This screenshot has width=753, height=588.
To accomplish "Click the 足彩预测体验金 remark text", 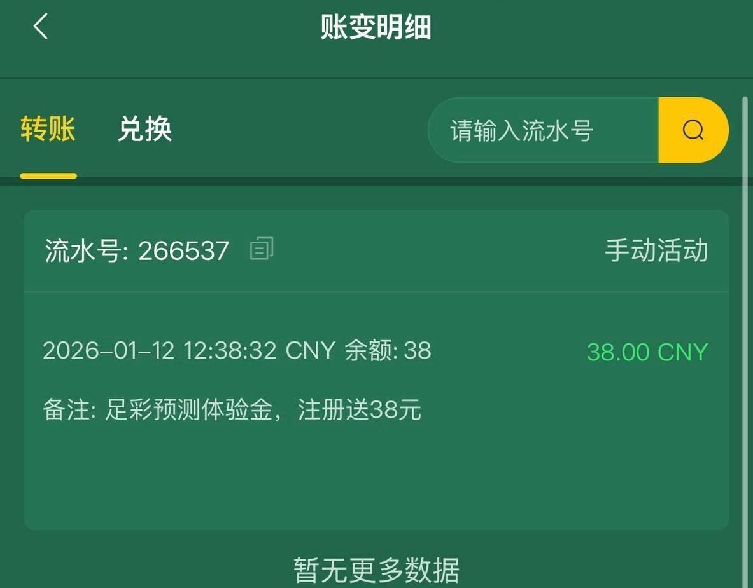I will 189,409.
